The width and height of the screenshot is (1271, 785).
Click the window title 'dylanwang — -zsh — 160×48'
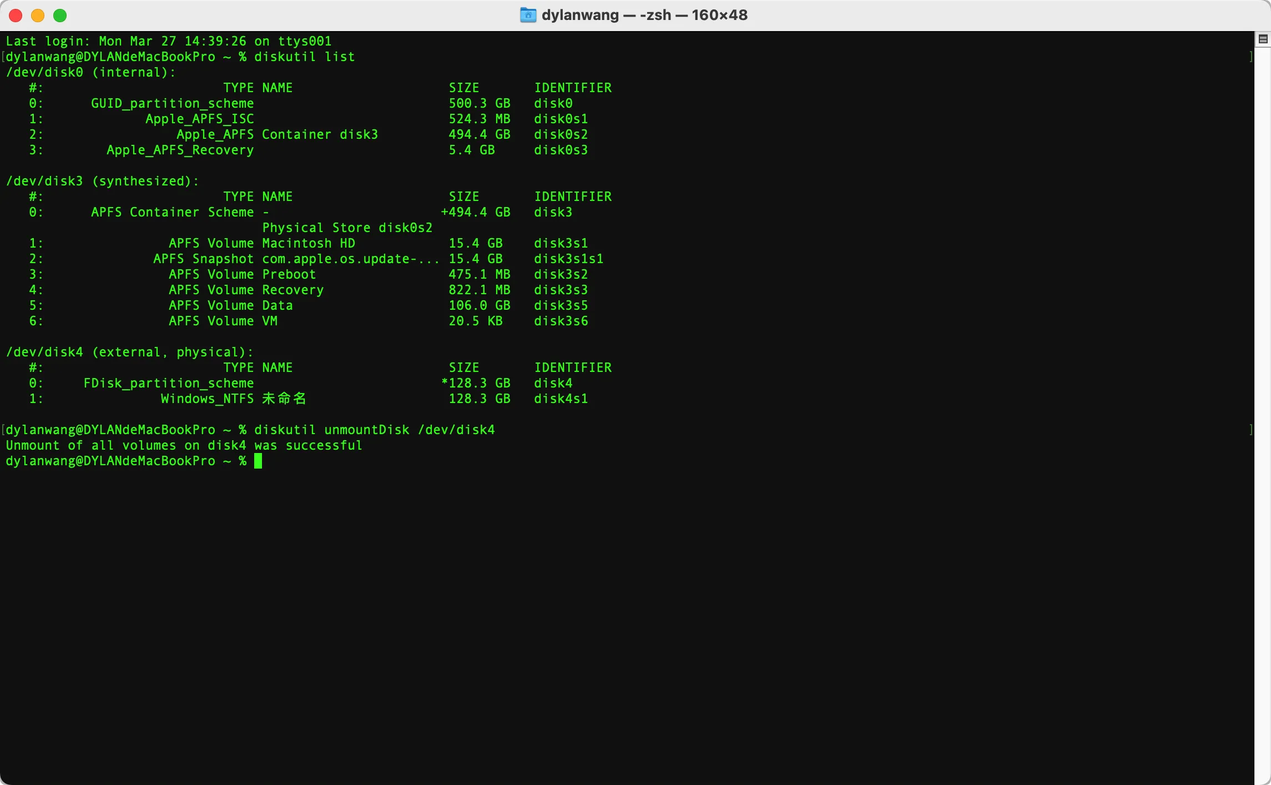pos(644,15)
